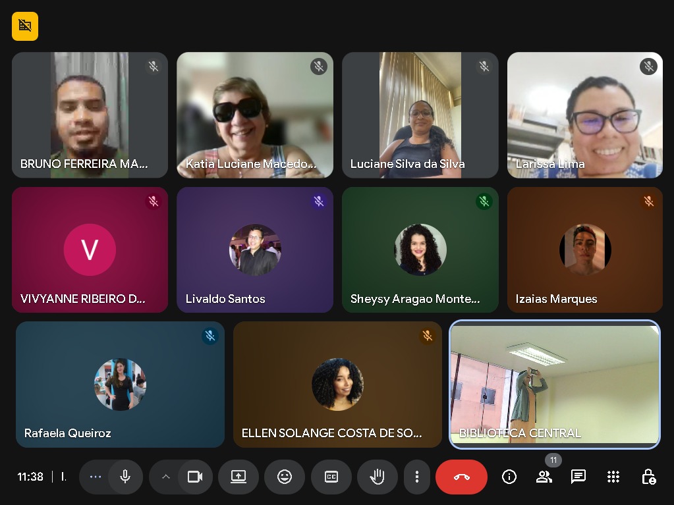Start presenting your screen
The height and width of the screenshot is (505, 674).
239,477
